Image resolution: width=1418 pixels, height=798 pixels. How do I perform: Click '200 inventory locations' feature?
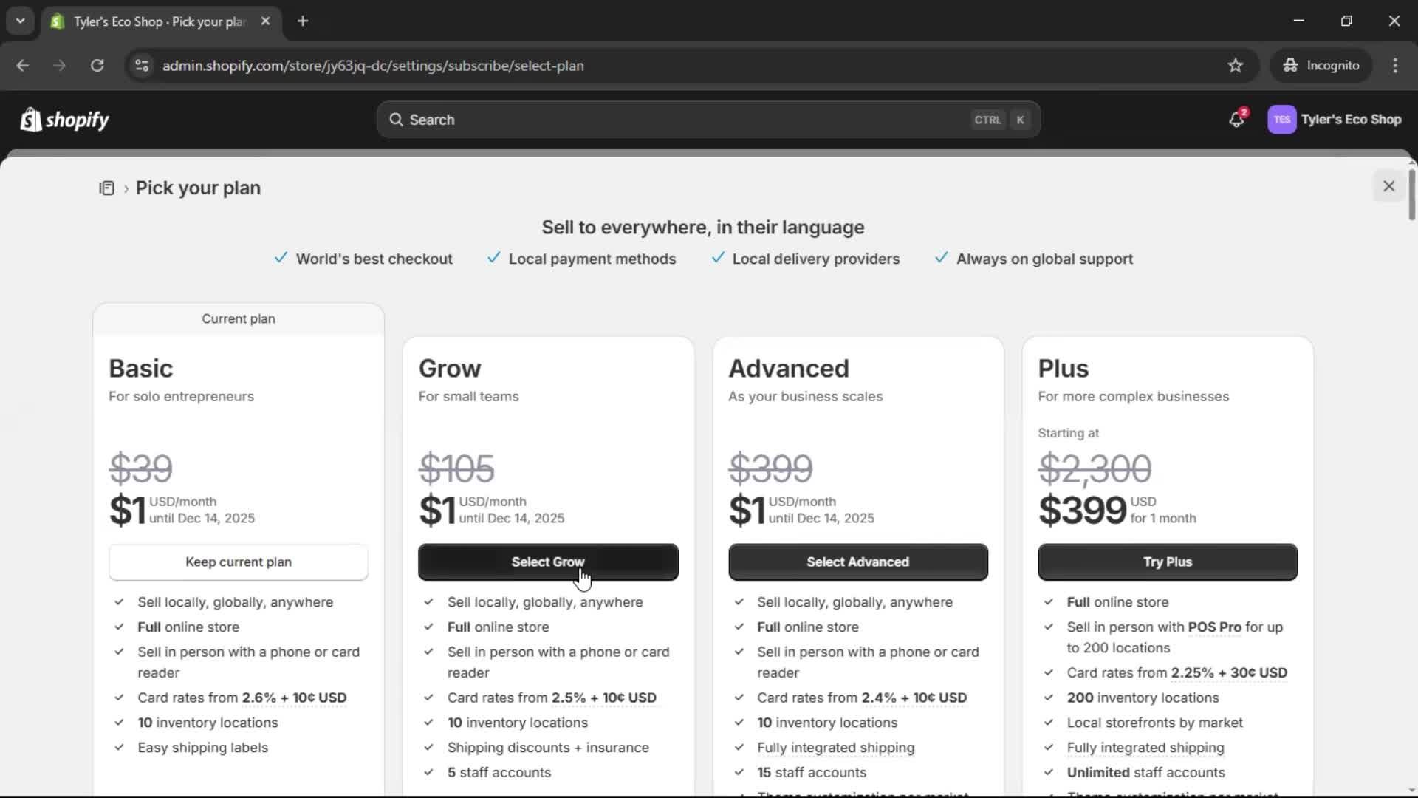(1143, 698)
